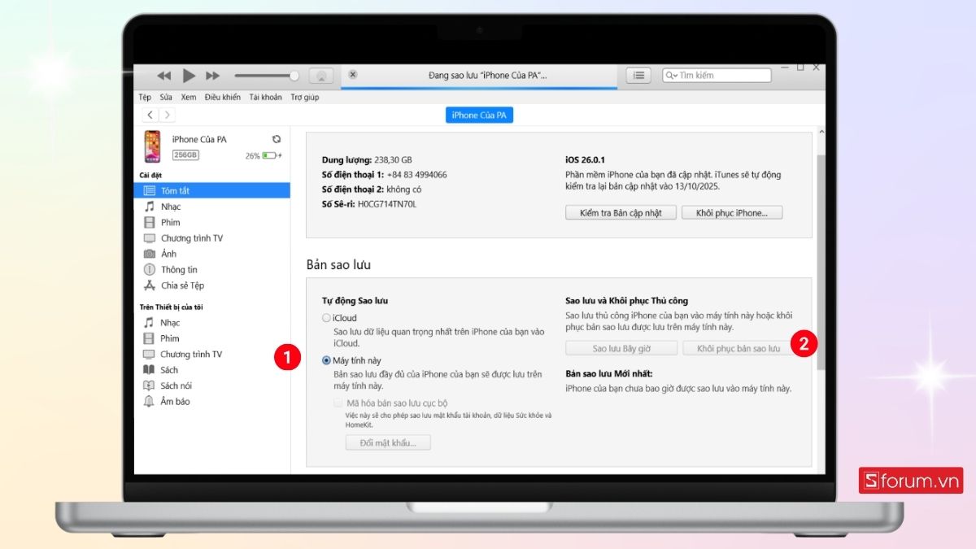Click the iPhone Của PA device tab

pyautogui.click(x=480, y=115)
